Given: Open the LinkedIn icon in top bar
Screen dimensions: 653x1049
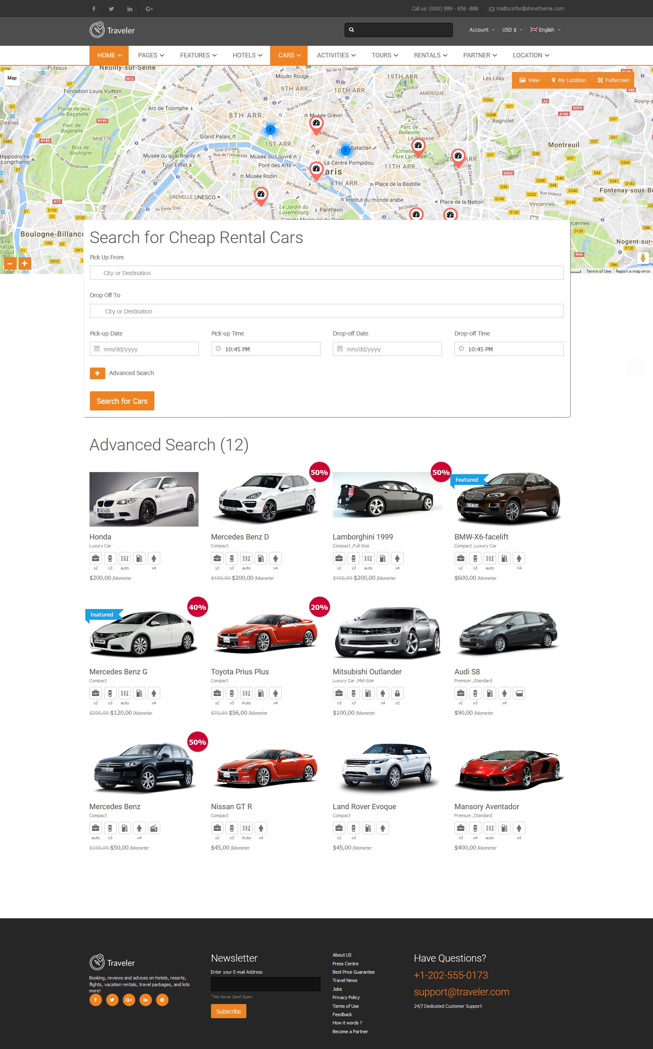Looking at the screenshot, I should [130, 9].
